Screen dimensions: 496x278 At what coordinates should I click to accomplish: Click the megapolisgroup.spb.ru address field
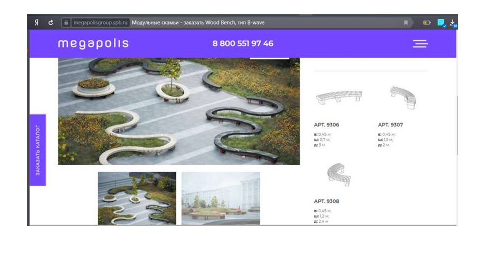click(101, 23)
